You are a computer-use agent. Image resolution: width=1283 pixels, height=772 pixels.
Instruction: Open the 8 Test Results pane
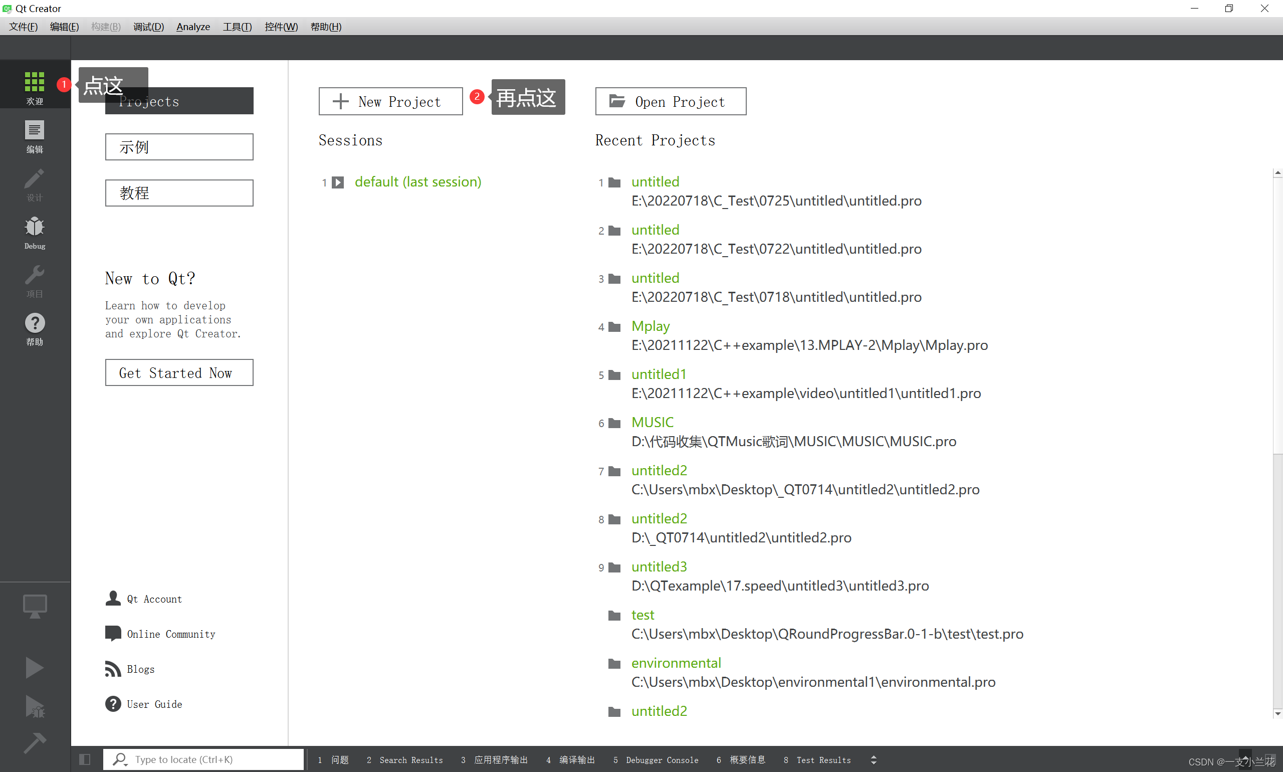point(817,760)
